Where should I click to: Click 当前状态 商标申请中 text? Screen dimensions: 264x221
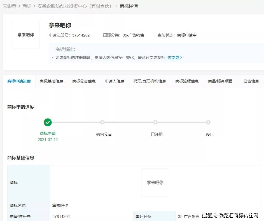coord(177,35)
